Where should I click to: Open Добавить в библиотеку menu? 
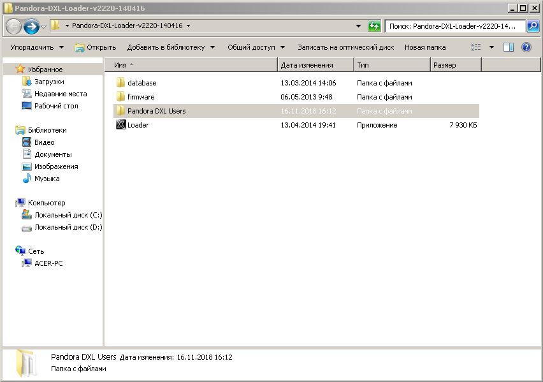tap(171, 47)
